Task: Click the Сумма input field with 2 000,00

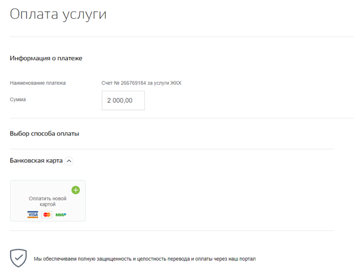Action: pyautogui.click(x=123, y=101)
